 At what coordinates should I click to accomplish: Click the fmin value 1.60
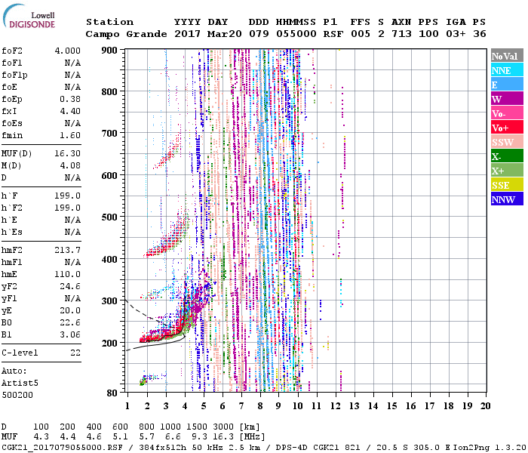(x=70, y=135)
